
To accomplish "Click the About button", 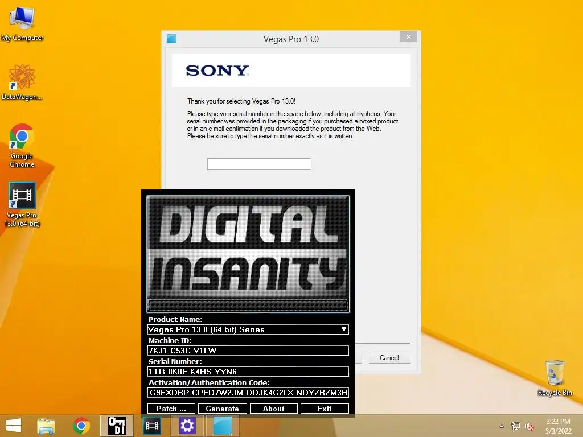I will coord(274,409).
